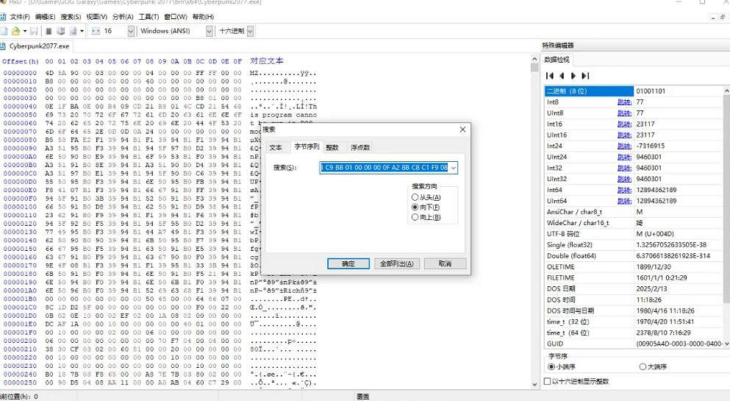The width and height of the screenshot is (730, 401).
Task: Switch to 浮点数 tab
Action: 360,148
